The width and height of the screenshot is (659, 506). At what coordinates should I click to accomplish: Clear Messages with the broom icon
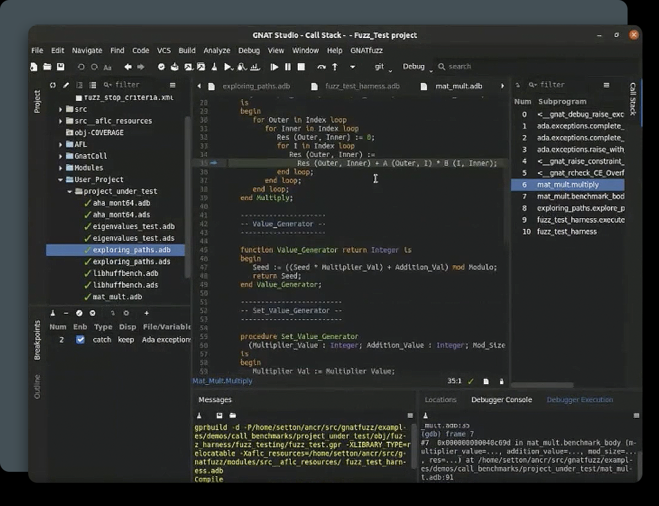pyautogui.click(x=199, y=416)
